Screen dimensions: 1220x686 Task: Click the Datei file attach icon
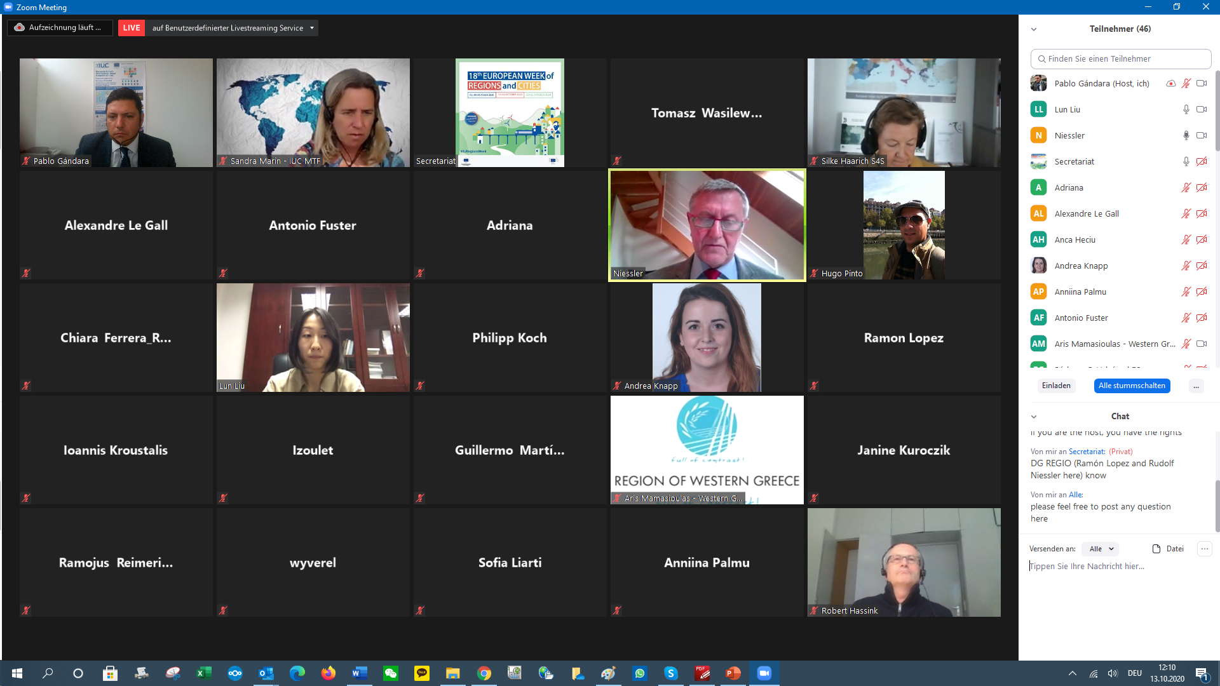1156,549
